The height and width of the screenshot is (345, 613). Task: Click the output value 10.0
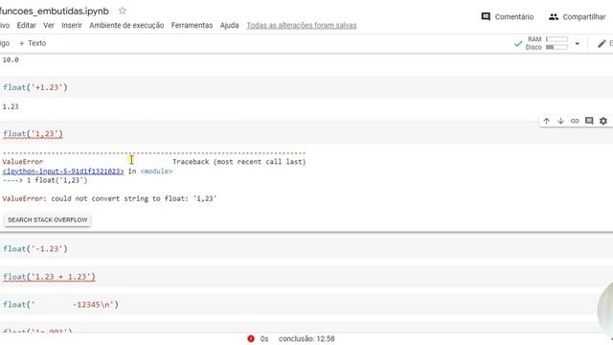[x=11, y=59]
